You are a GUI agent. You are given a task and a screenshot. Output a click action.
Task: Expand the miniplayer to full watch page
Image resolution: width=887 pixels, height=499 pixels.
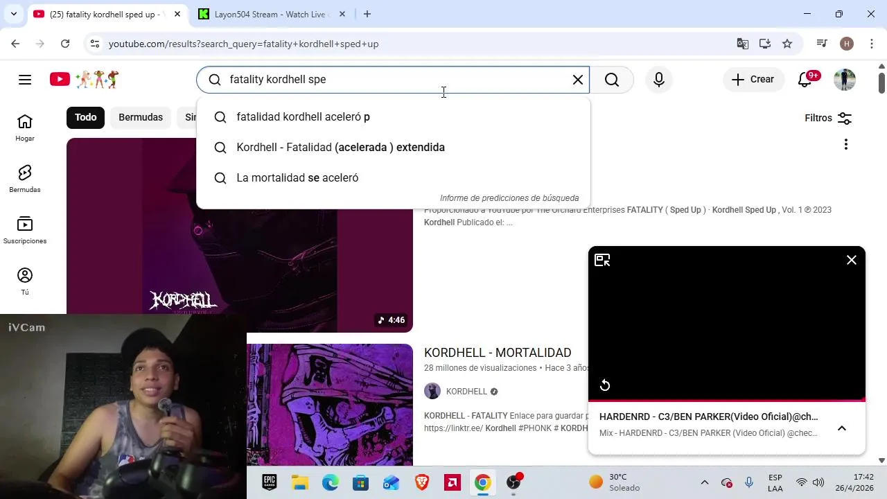[x=602, y=261]
